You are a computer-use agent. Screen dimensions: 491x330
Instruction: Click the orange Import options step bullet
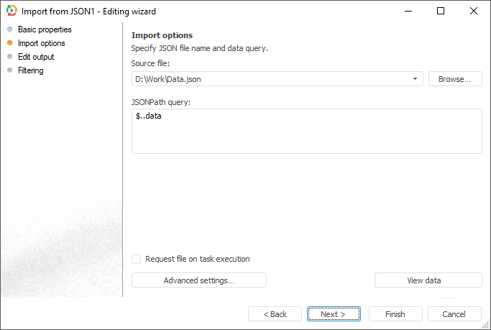point(9,43)
